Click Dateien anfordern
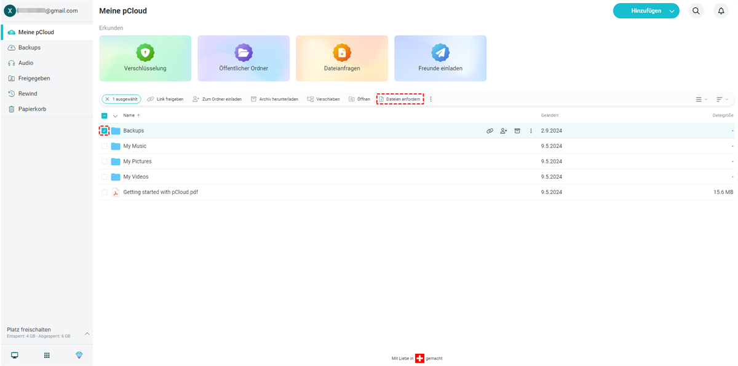Image resolution: width=738 pixels, height=366 pixels. 400,99
